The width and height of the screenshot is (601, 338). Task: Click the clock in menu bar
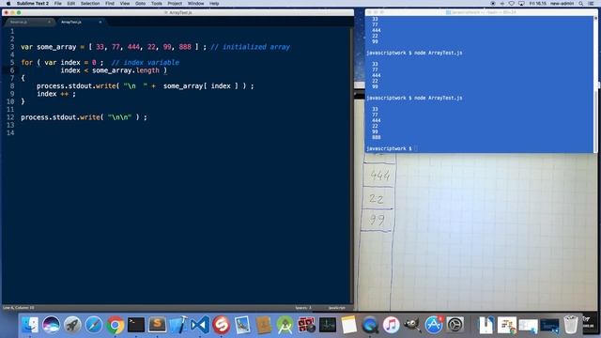click(x=537, y=4)
